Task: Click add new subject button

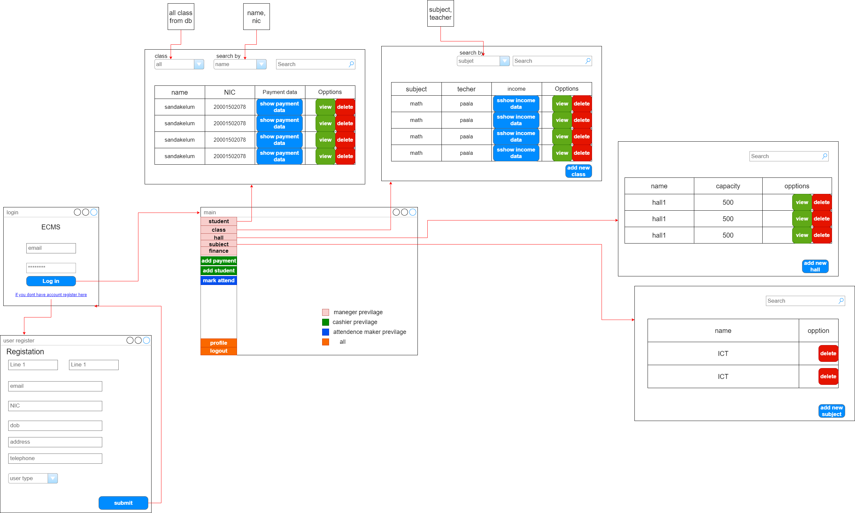Action: pyautogui.click(x=831, y=411)
